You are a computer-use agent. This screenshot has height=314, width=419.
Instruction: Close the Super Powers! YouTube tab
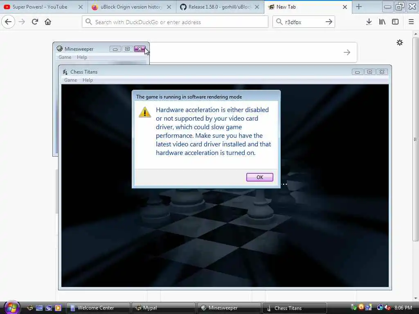coord(81,7)
